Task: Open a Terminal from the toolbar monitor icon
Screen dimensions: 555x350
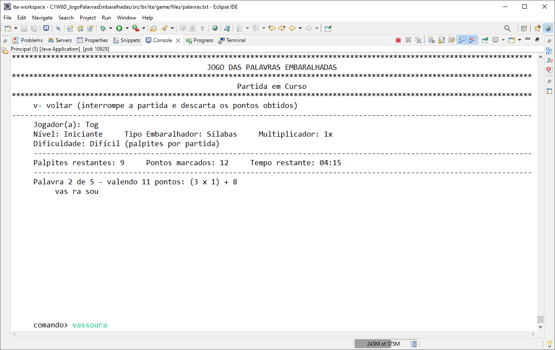Action: tap(46, 28)
